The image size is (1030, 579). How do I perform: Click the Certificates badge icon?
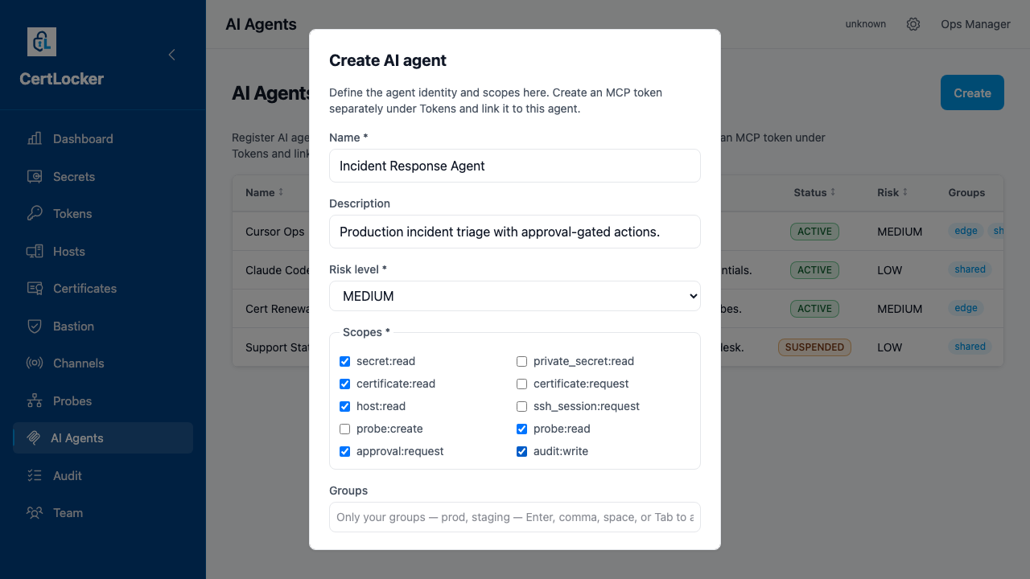pos(35,288)
